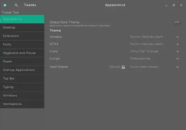Viewport: 186px width, 130px height.
Task: Open the Window theme dropdown
Action: tap(155, 37)
